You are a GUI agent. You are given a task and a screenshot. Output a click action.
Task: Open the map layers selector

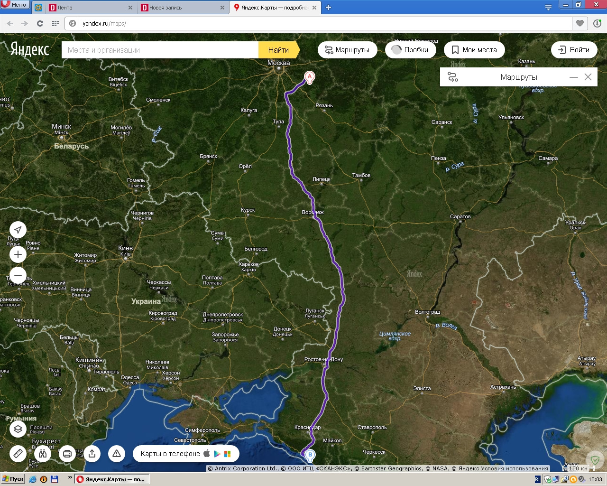18,429
